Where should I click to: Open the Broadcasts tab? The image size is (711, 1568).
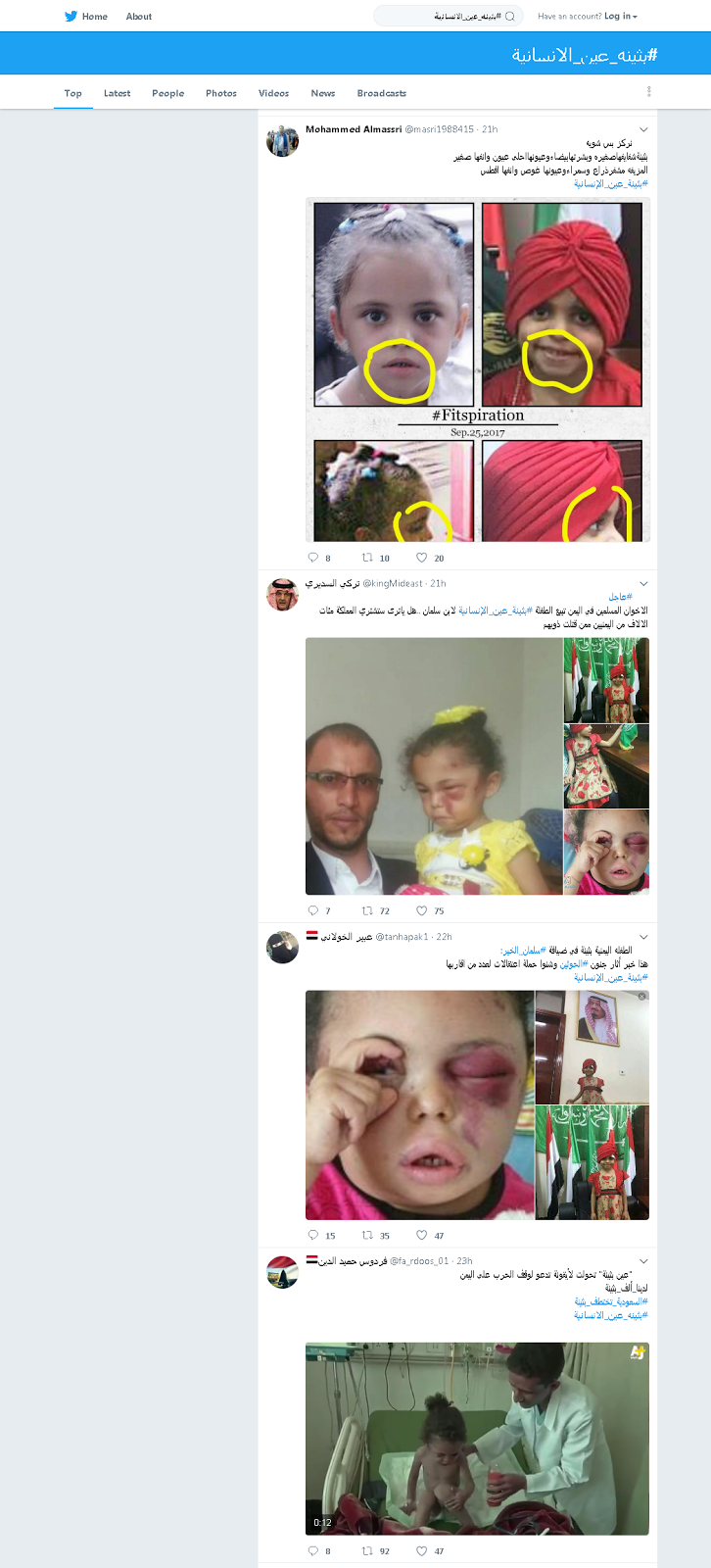pyautogui.click(x=382, y=93)
